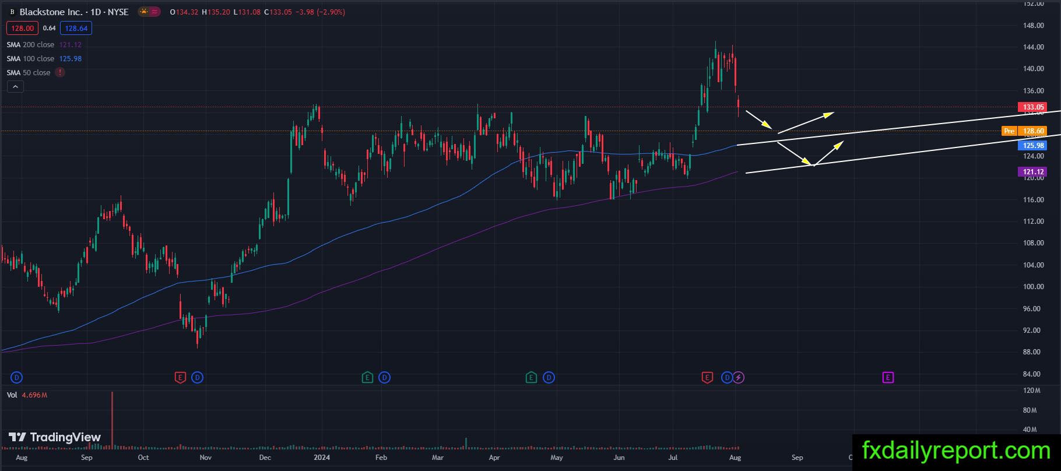Open the red earnings marker from late October 2023
The width and height of the screenshot is (1061, 471).
pos(180,378)
